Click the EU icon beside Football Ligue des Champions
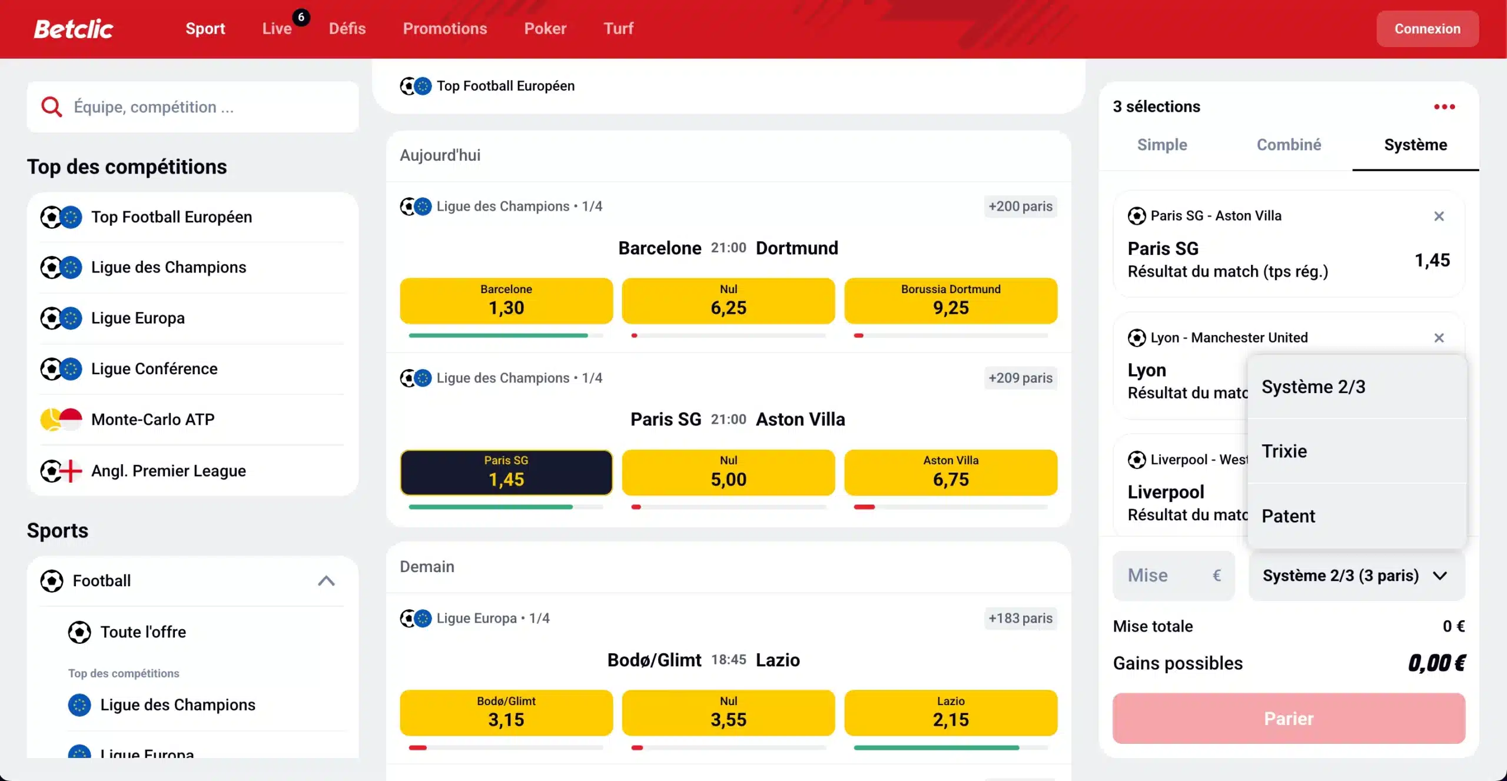Image resolution: width=1507 pixels, height=781 pixels. click(79, 705)
